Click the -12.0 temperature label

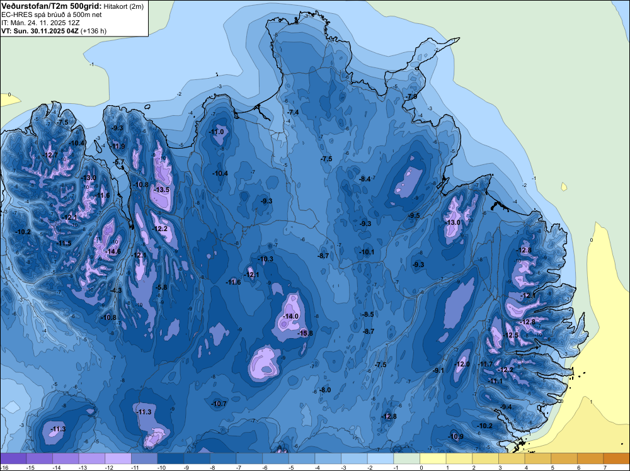click(x=462, y=364)
